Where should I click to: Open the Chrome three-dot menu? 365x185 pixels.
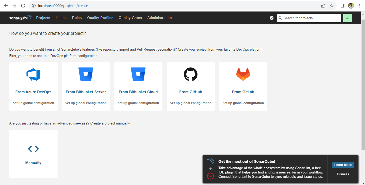pyautogui.click(x=360, y=5)
